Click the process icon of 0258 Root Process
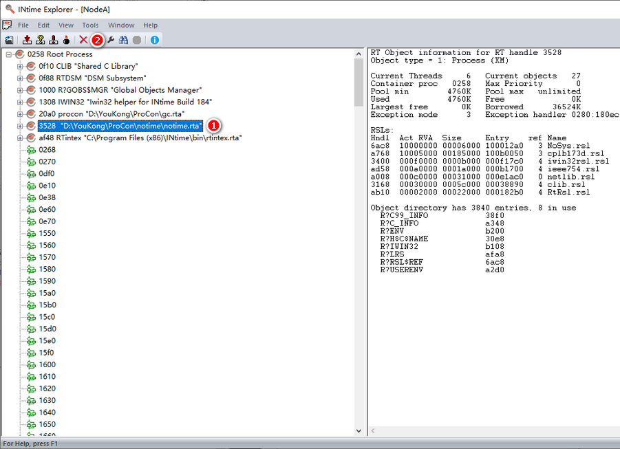The height and width of the screenshot is (449, 620). pos(20,54)
